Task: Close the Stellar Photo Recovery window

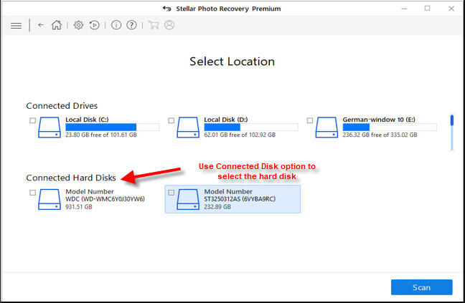Action: tap(451, 9)
